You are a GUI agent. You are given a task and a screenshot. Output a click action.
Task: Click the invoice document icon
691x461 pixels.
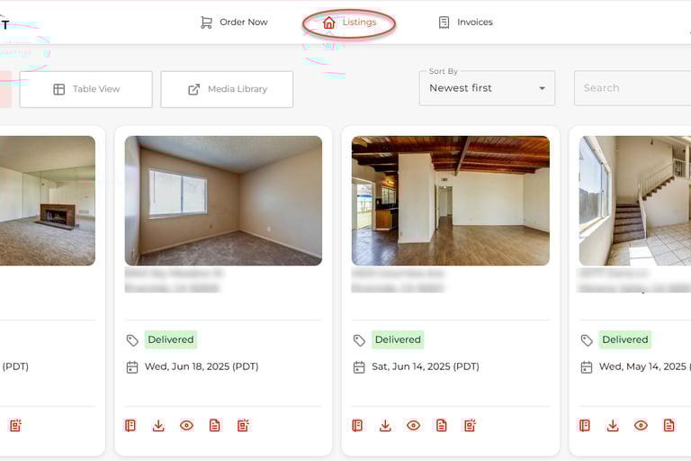point(444,22)
